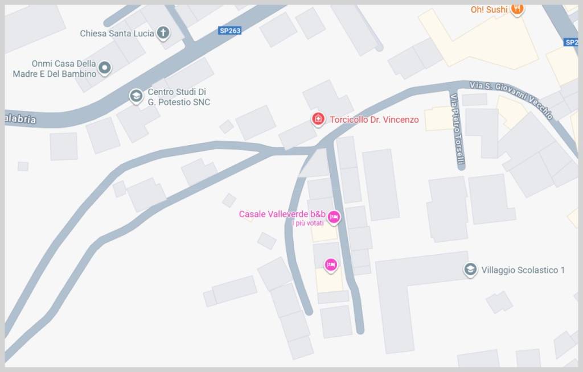This screenshot has height=372, width=583.
Task: Select the partial SP road shield at right edge
Action: tap(570, 42)
